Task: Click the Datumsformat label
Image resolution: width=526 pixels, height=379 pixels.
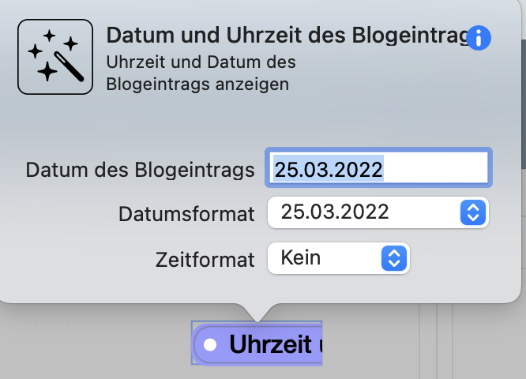Action: pyautogui.click(x=186, y=214)
